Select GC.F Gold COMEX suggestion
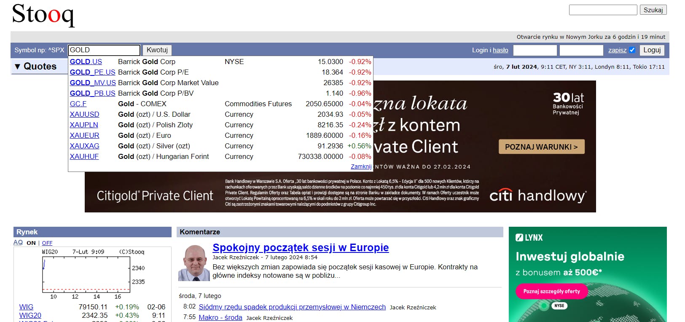The height and width of the screenshot is (322, 685). [x=78, y=104]
